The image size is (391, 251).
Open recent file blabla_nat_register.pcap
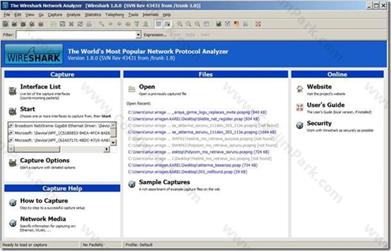(x=194, y=119)
